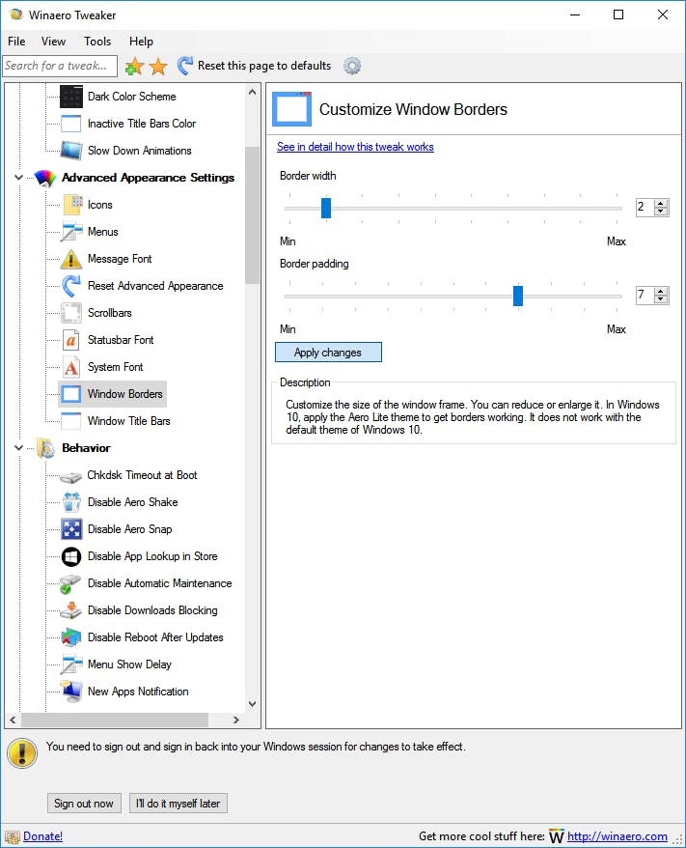The image size is (686, 848).
Task: Open the bookmarks star icon
Action: [x=158, y=66]
